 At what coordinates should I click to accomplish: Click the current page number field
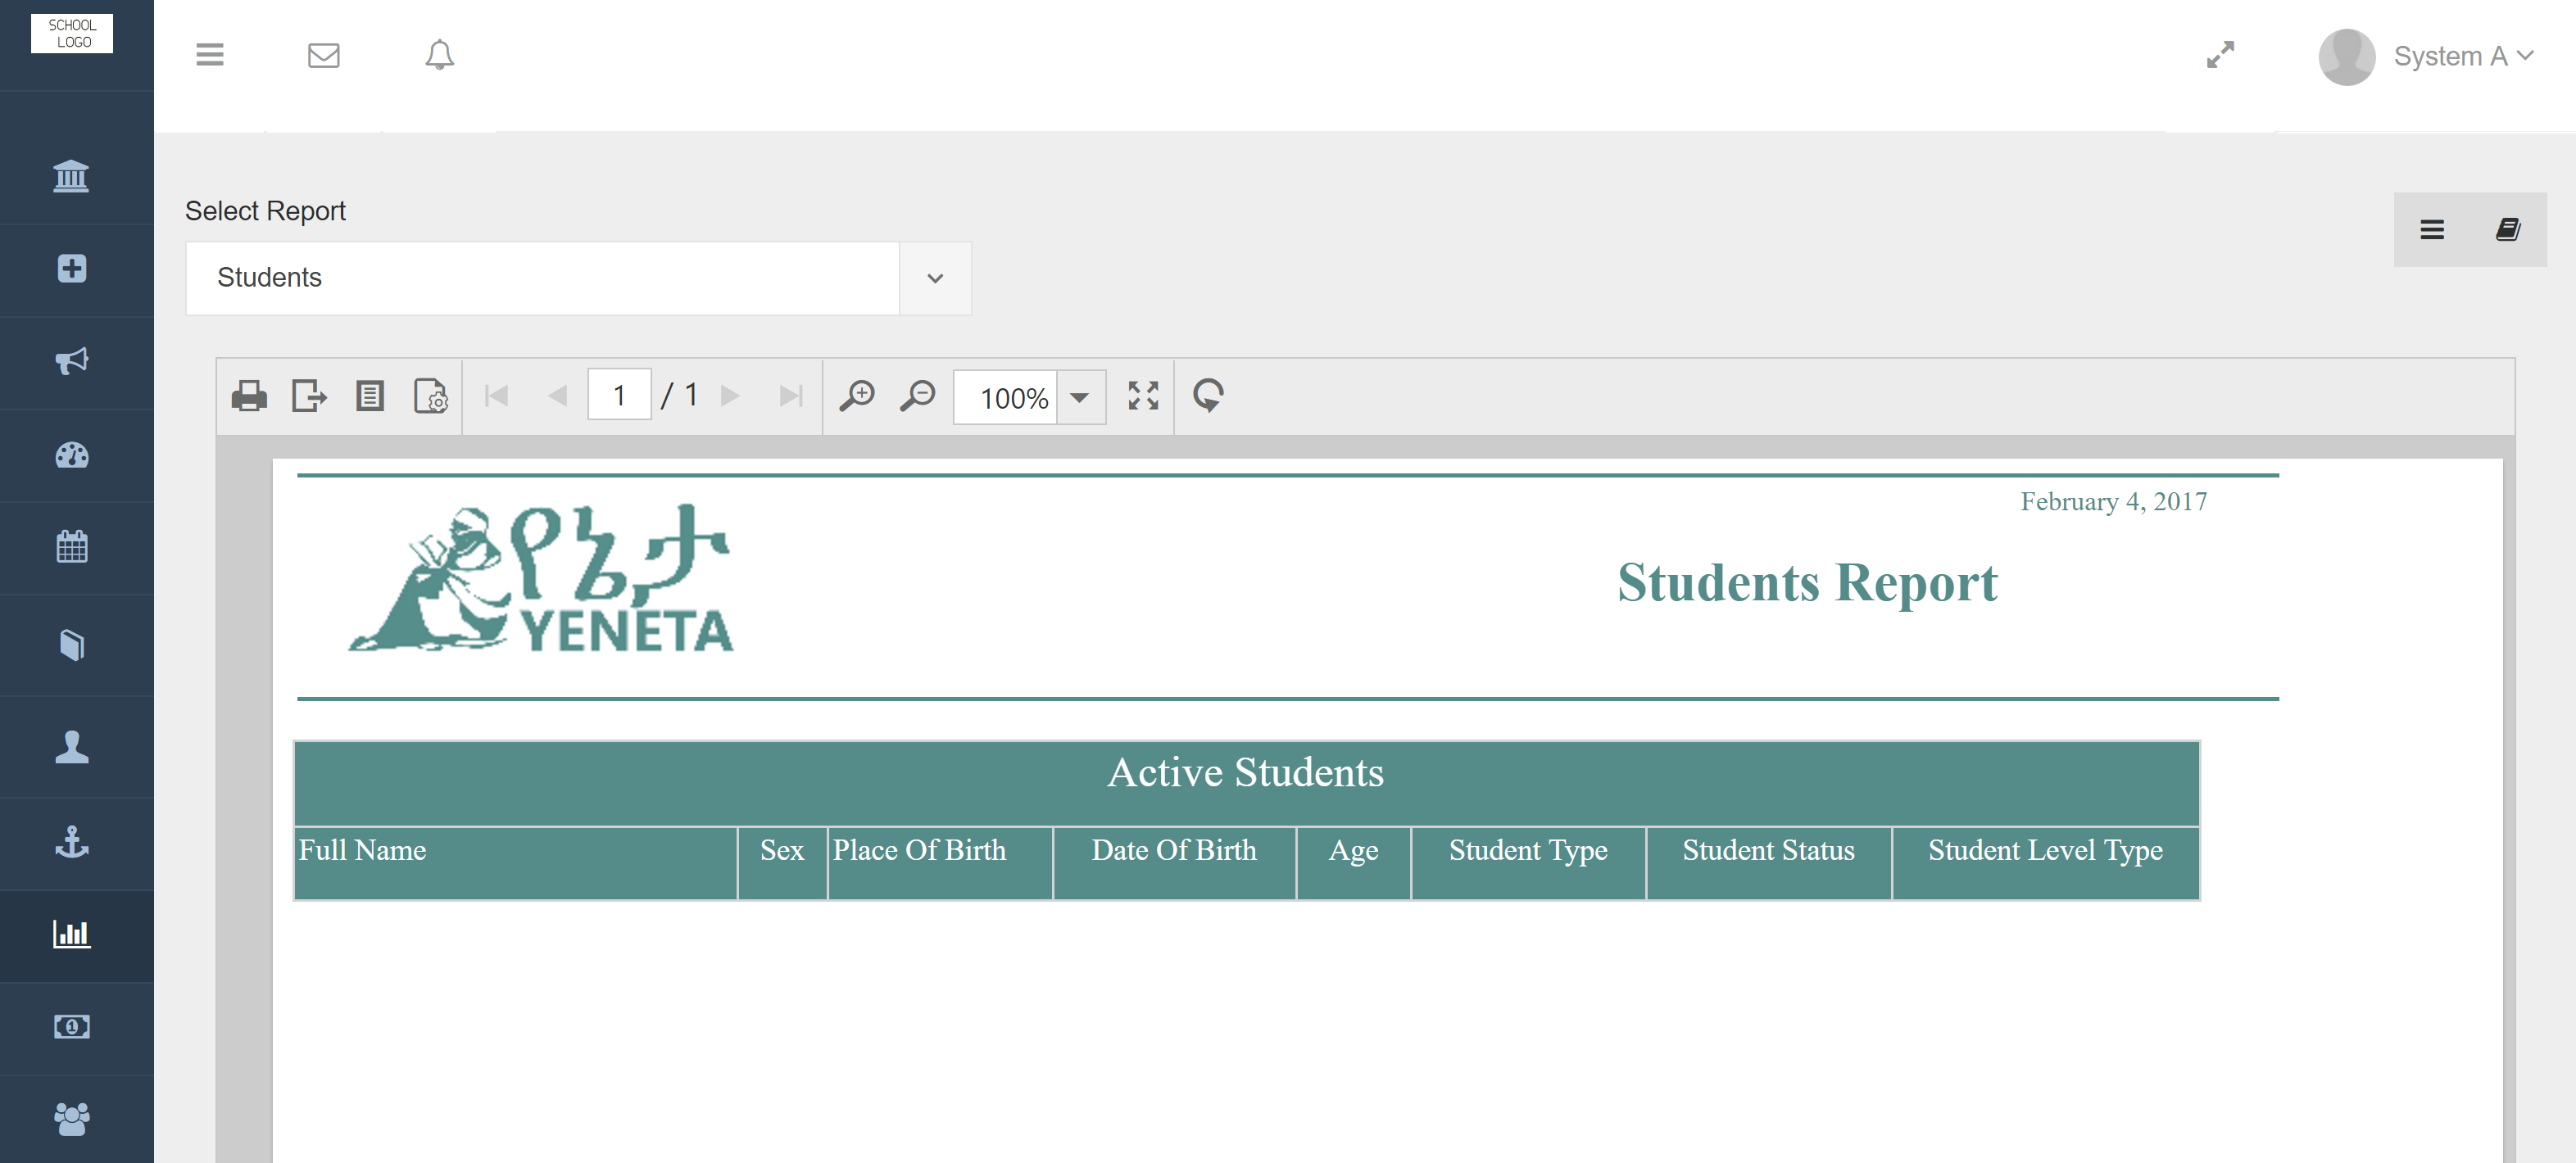click(x=619, y=396)
